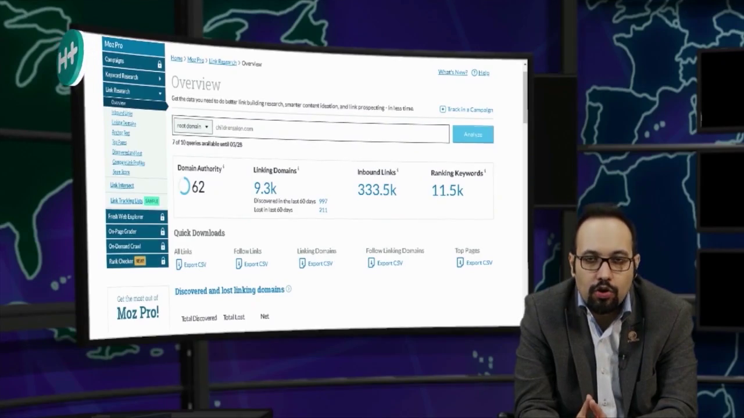Click the export icon under All Links
This screenshot has height=418, width=744.
click(x=179, y=265)
